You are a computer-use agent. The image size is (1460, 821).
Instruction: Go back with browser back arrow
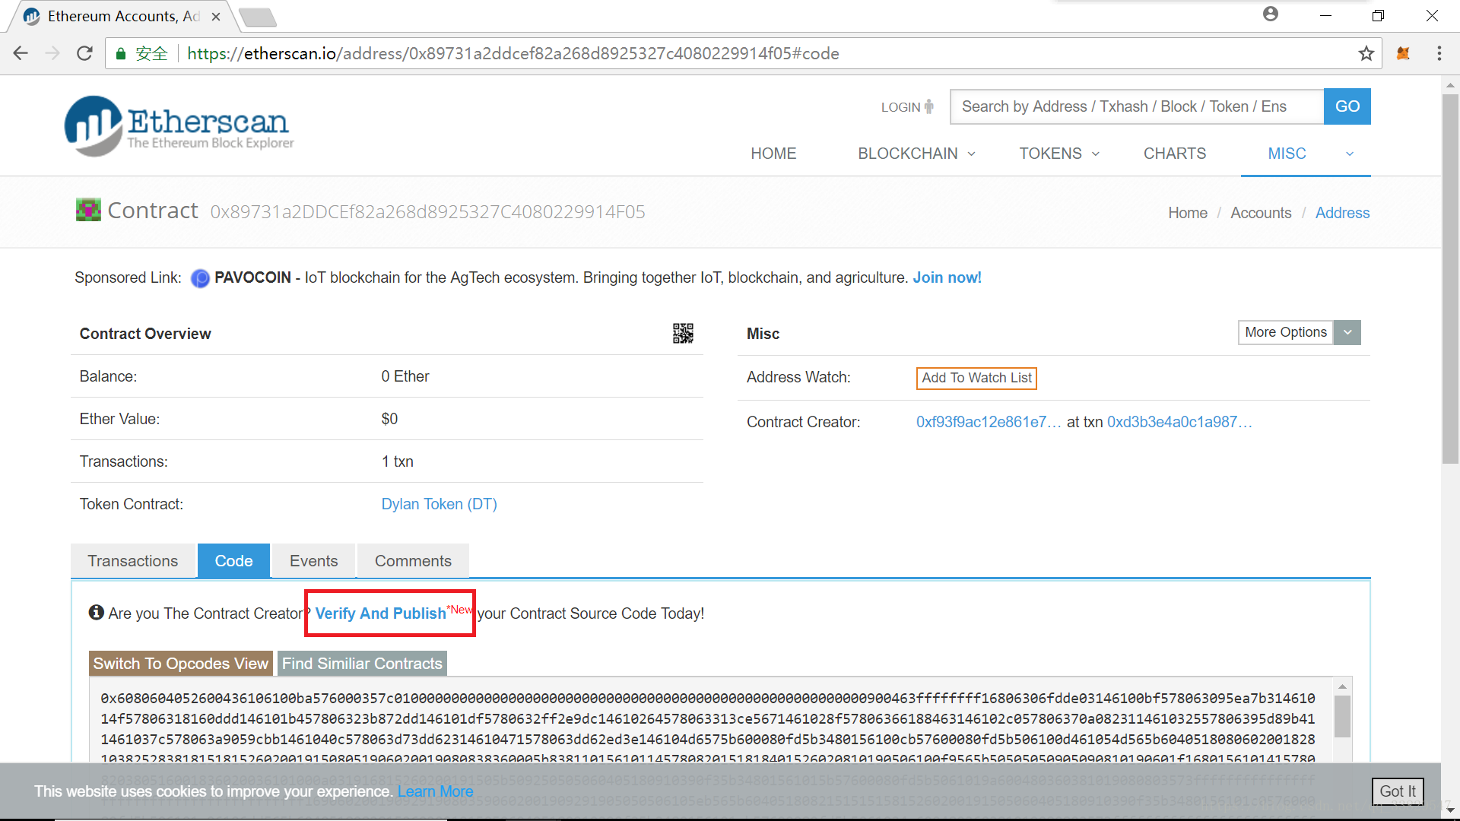pos(21,53)
